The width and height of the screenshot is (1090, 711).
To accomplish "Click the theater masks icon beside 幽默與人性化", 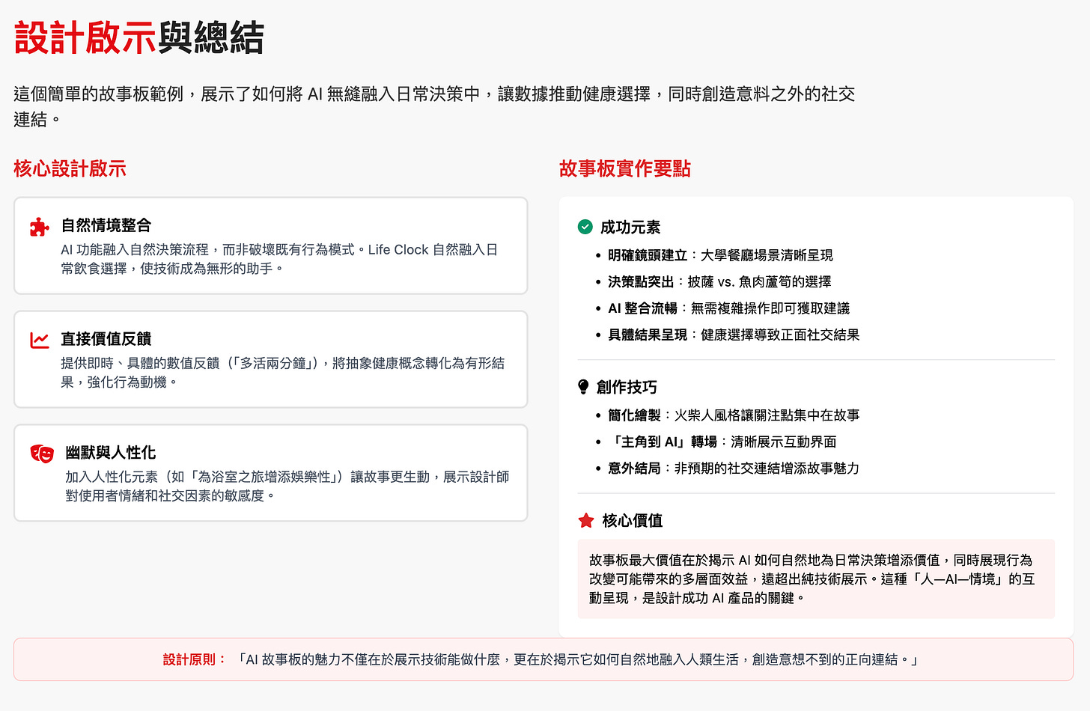I will (42, 454).
